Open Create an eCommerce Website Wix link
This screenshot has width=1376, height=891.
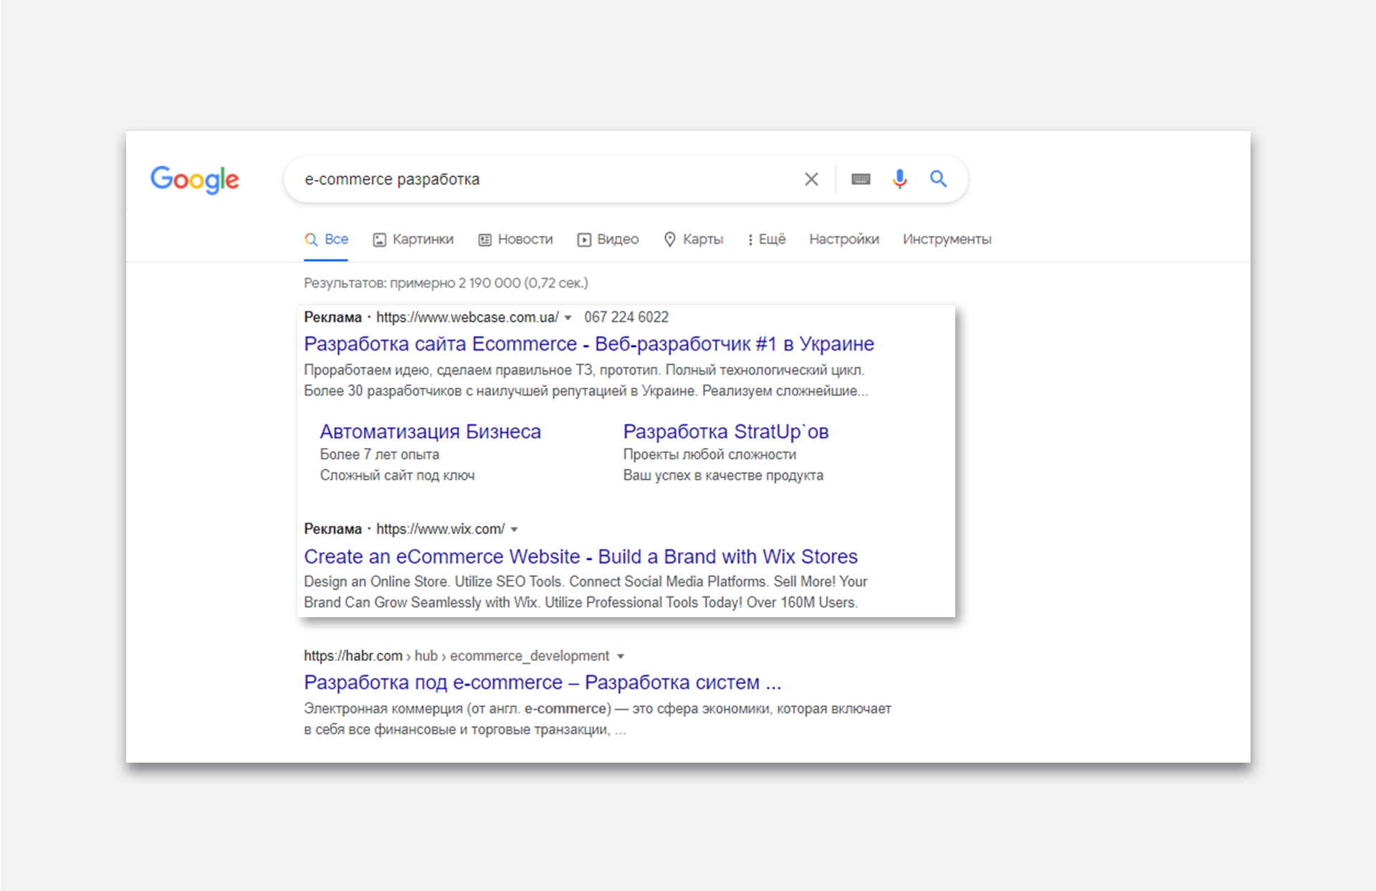[580, 556]
